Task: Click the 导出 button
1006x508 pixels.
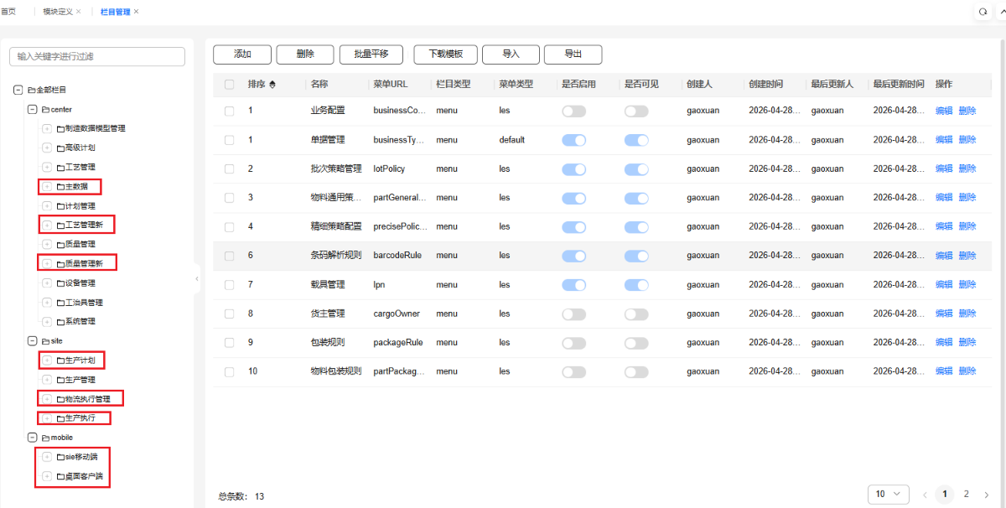Action: [x=573, y=54]
